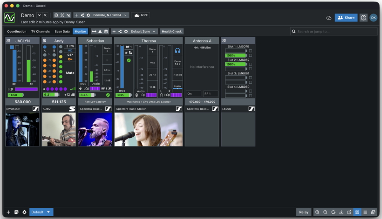Image resolution: width=382 pixels, height=219 pixels.
Task: Toggle the empty square antenna indicator on JACLYN
Action: coord(17,47)
